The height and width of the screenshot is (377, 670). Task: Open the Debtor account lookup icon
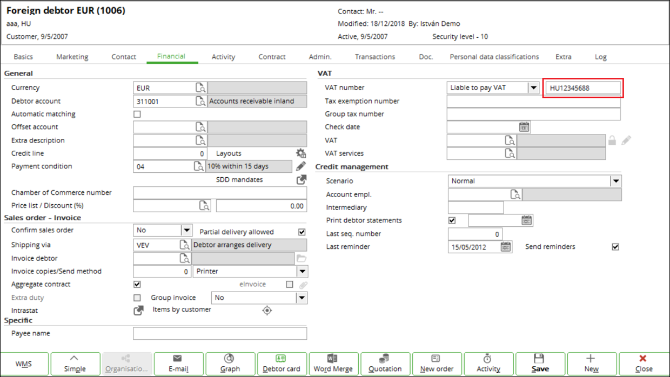click(200, 101)
